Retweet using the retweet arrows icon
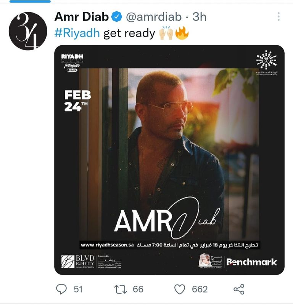Viewport: 293px width, 307px height. point(121,289)
